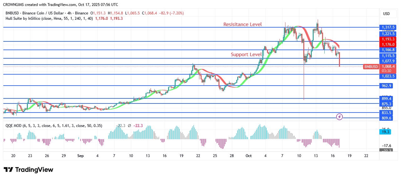This screenshot has height=179, width=401.
Task: Click the Support Level text annotation
Action: (x=246, y=55)
